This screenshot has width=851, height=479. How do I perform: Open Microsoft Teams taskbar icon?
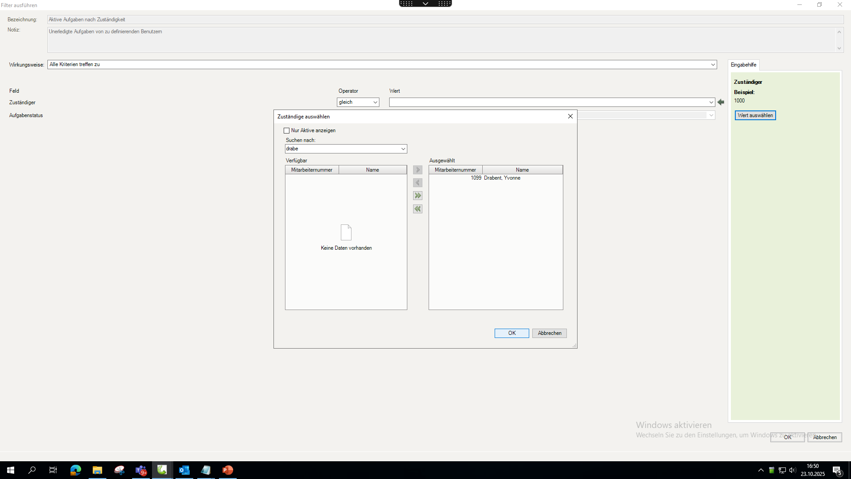[x=141, y=470]
